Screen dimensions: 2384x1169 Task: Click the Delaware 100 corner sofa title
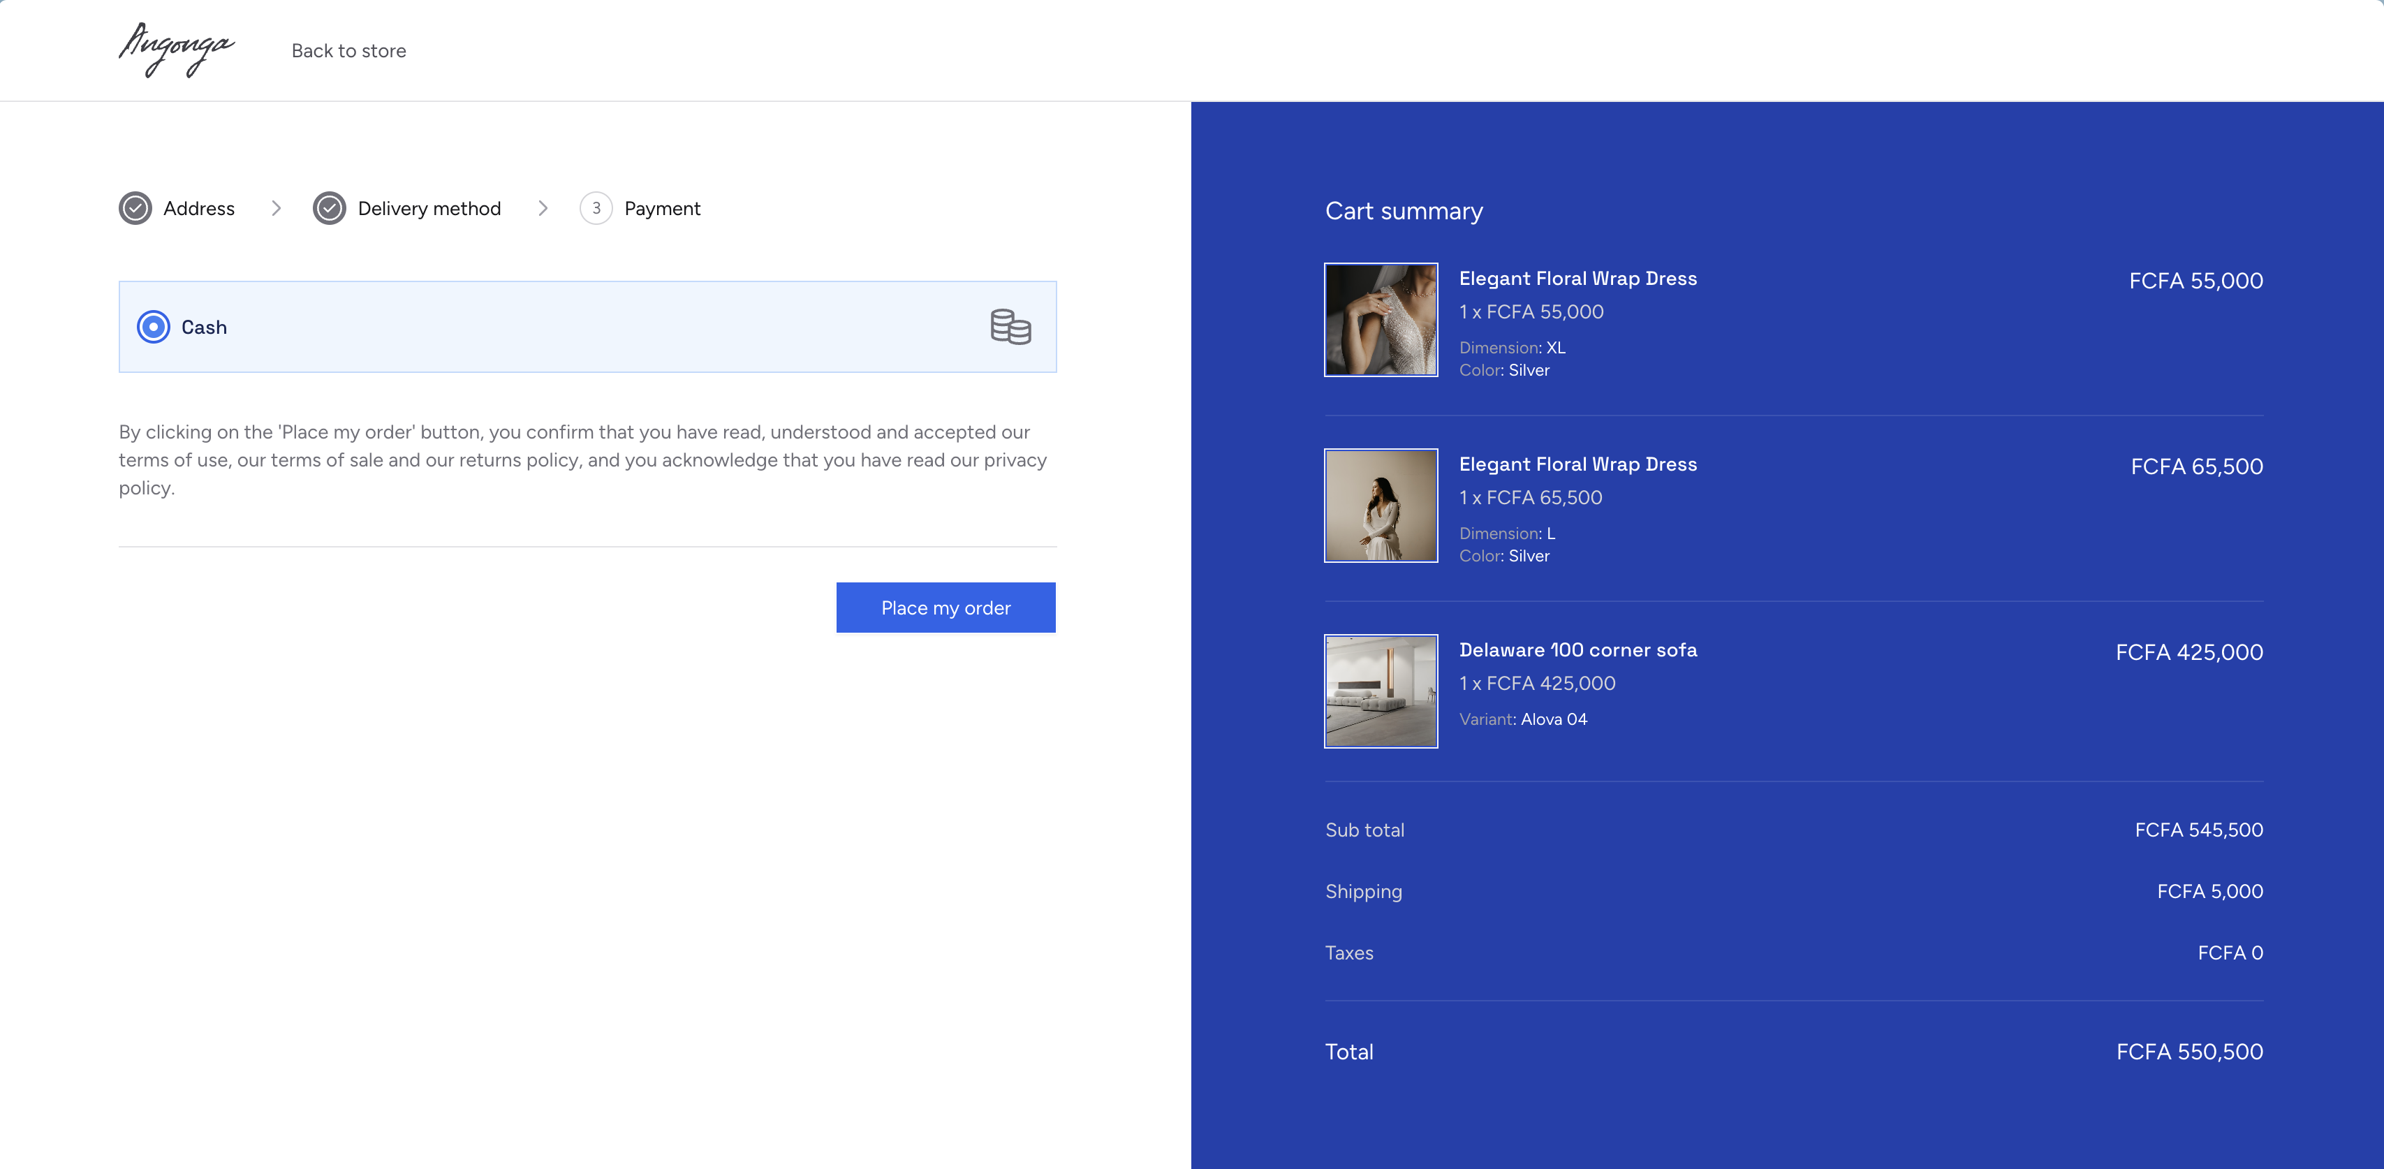(1577, 649)
